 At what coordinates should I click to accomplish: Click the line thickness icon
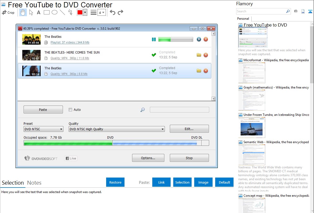[94, 12]
